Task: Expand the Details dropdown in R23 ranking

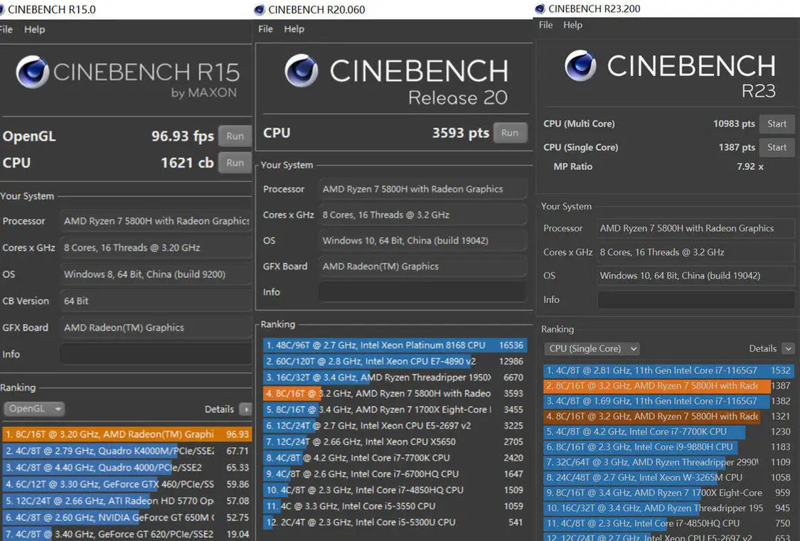Action: [x=787, y=348]
